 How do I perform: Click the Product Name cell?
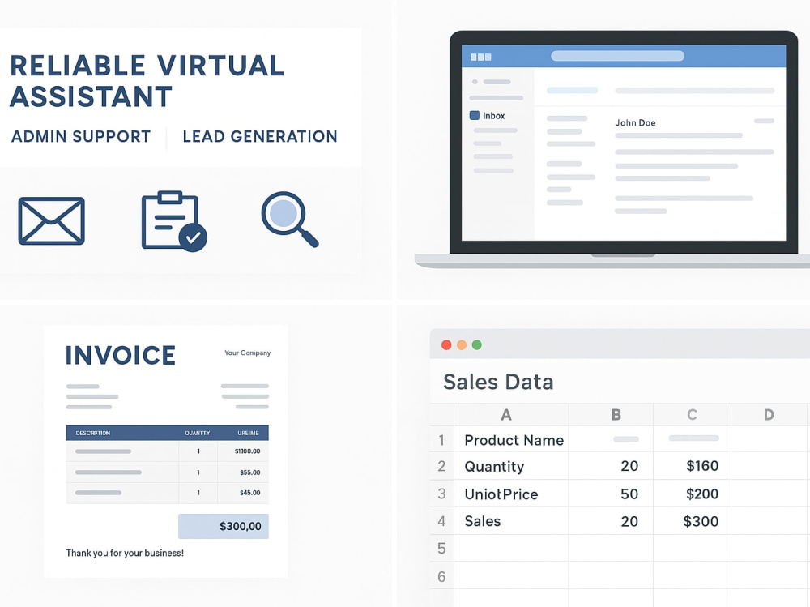click(x=511, y=440)
